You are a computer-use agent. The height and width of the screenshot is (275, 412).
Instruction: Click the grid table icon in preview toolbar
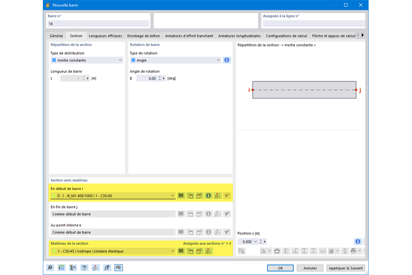331,251
